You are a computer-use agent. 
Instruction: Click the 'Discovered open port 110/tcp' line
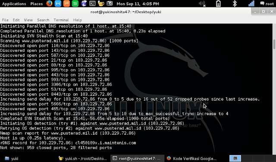tap(55, 46)
